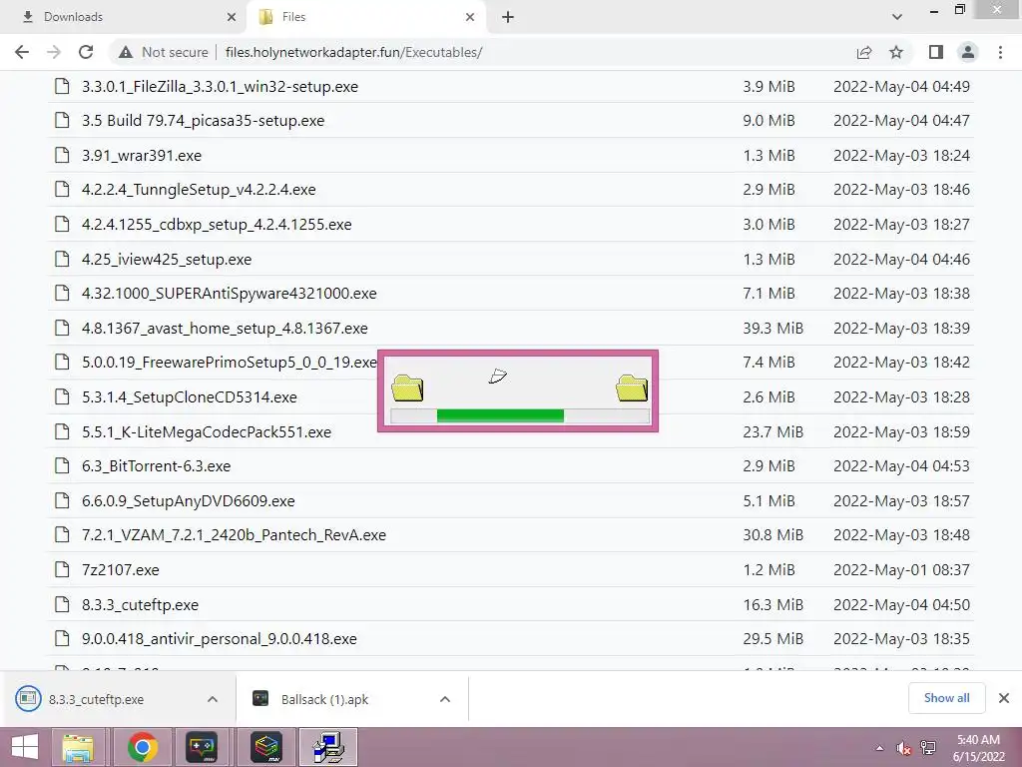Screen dimensions: 1022x767
Task: Download 4.25_iview425_setup.exe
Action: (167, 260)
